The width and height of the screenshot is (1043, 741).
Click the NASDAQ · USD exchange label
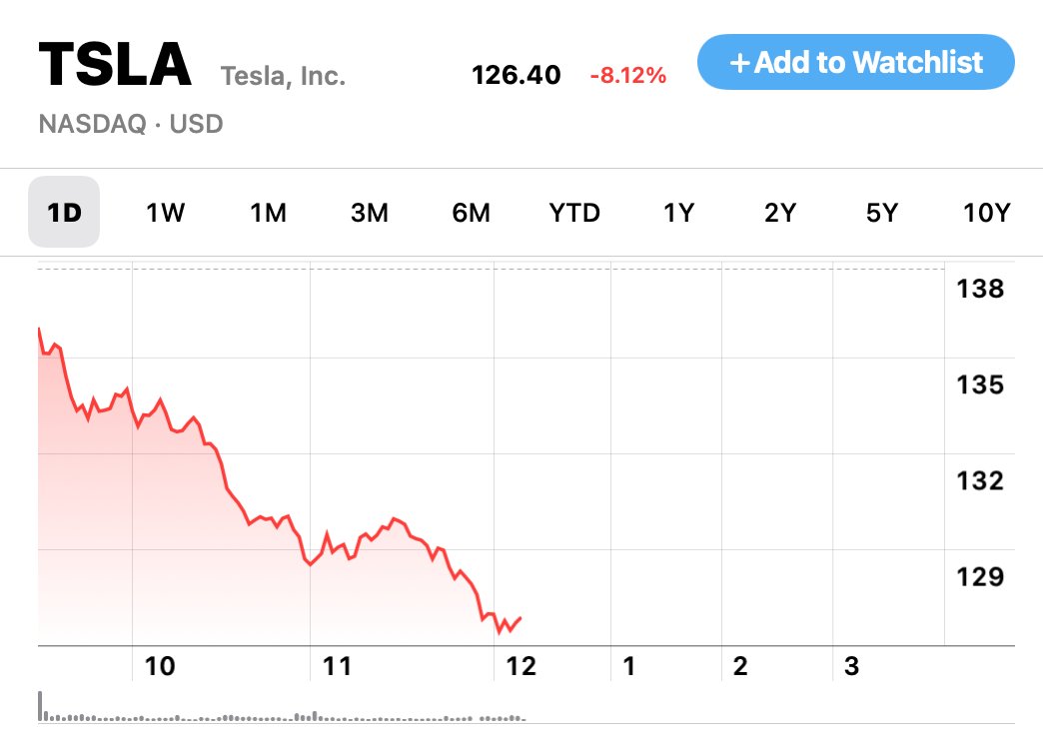point(131,125)
